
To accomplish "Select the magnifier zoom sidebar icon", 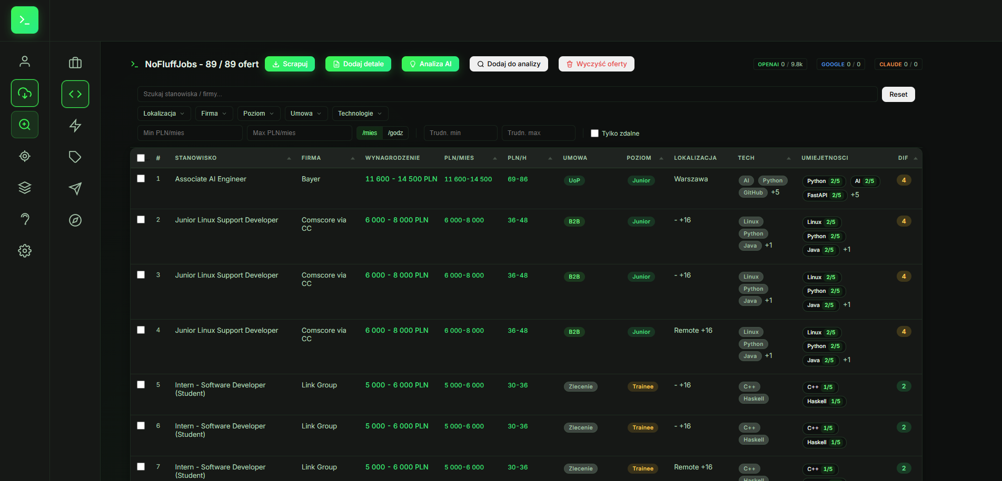I will [25, 125].
